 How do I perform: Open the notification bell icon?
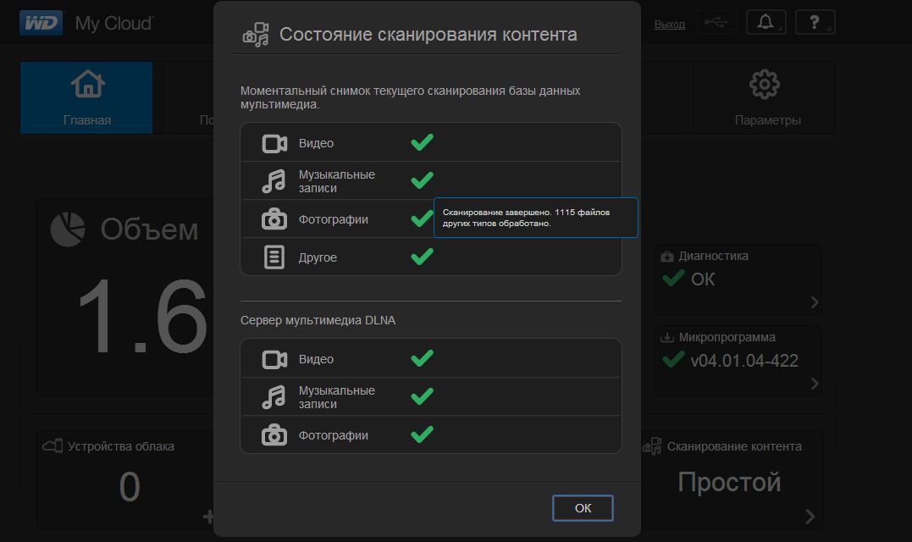pyautogui.click(x=765, y=22)
